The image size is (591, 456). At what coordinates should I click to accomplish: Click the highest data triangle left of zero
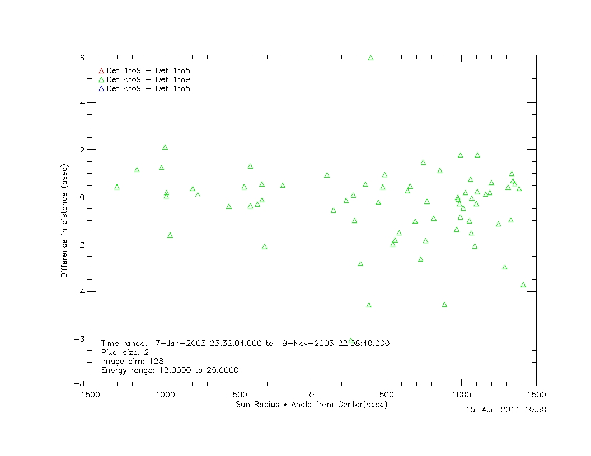(165, 148)
